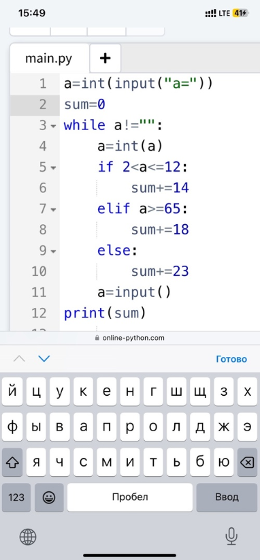Tap the я key on keyboard
The width and height of the screenshot is (260, 560).
point(36,462)
